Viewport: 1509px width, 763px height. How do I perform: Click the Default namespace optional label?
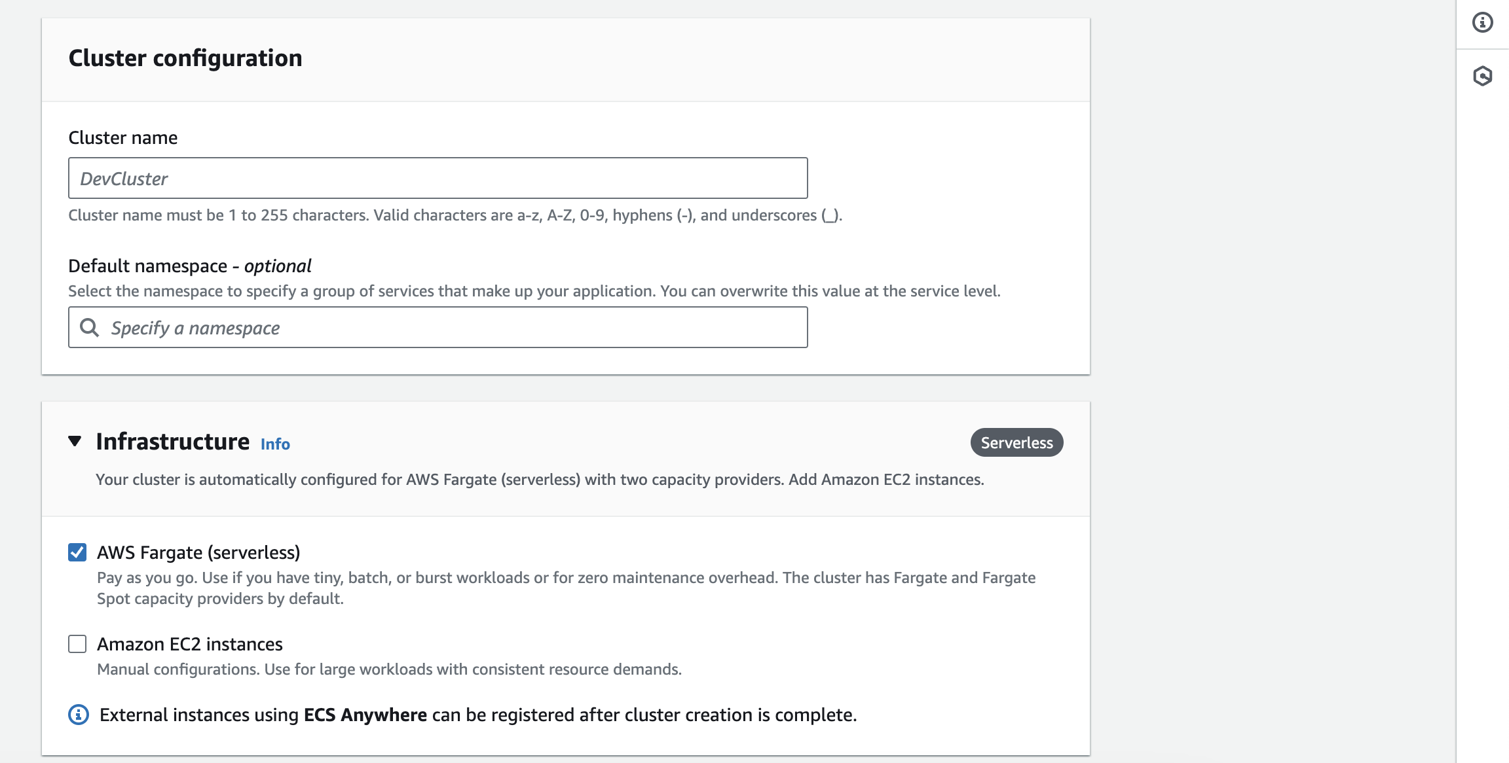click(x=189, y=266)
